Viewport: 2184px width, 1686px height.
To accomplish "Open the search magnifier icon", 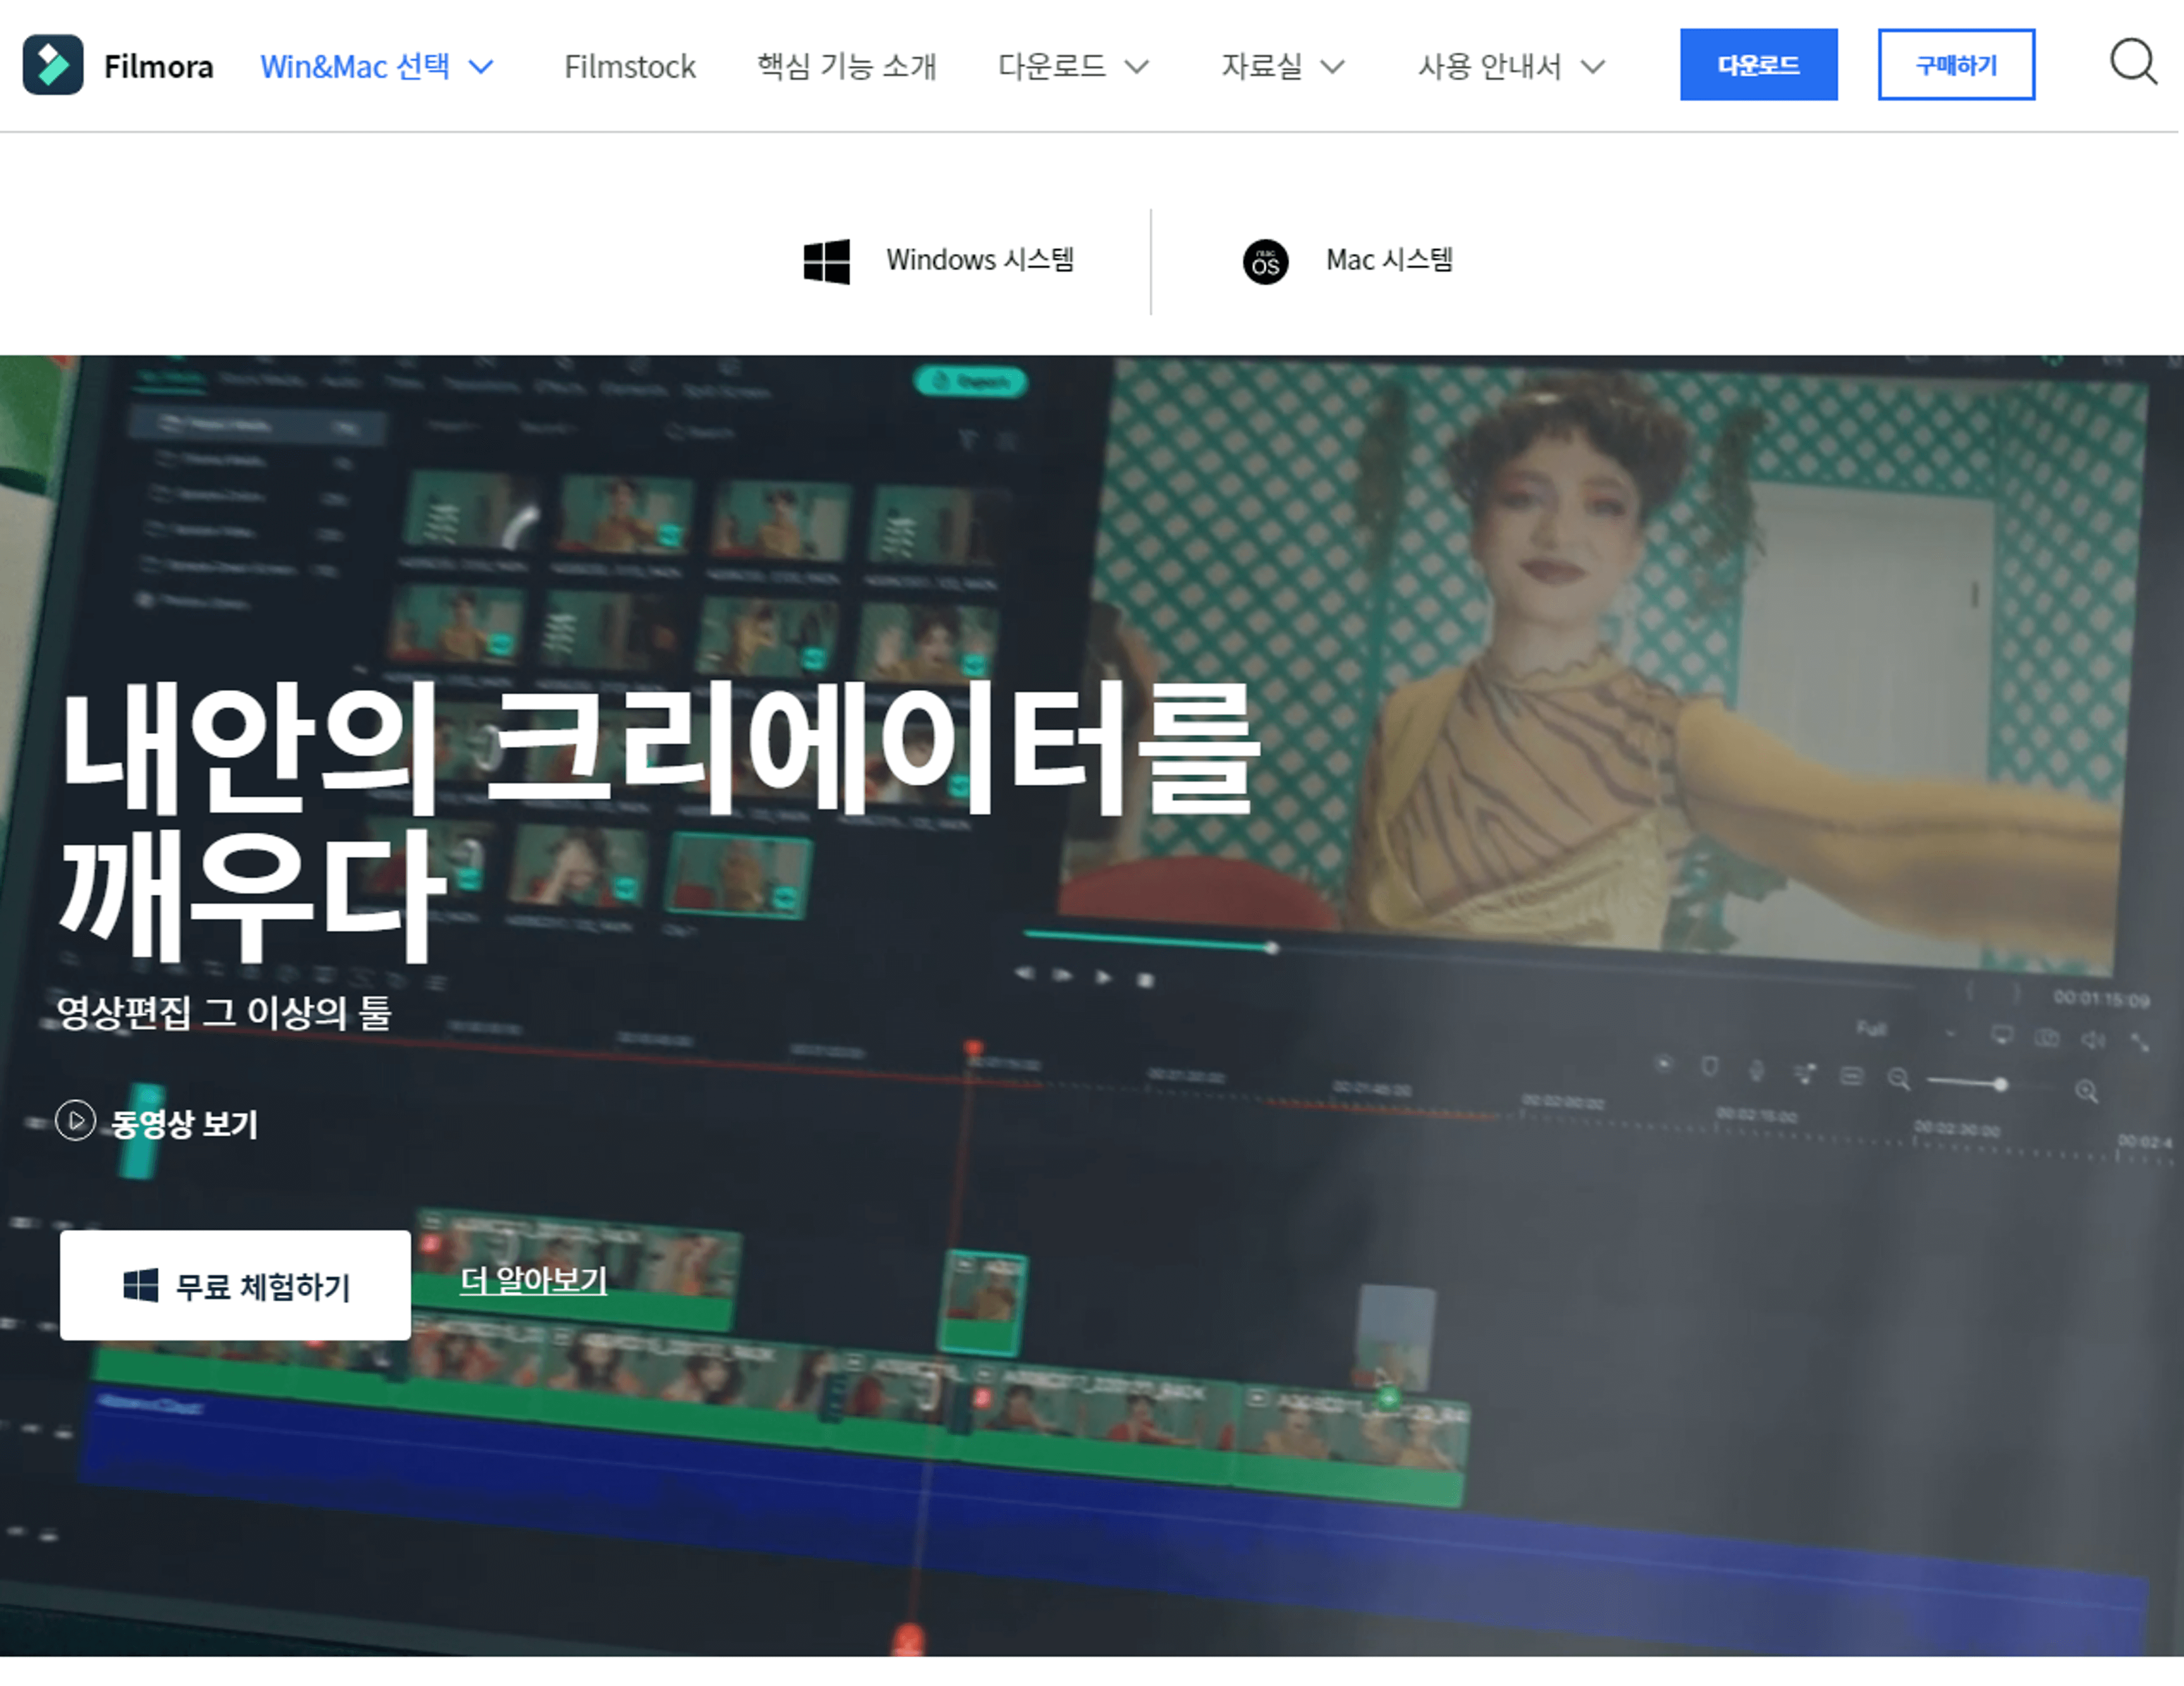I will 2133,63.
